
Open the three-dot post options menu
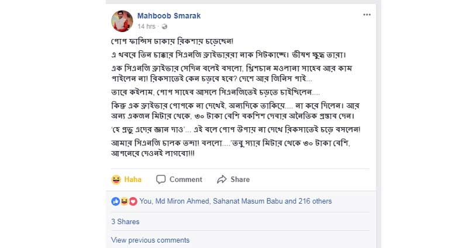[367, 15]
